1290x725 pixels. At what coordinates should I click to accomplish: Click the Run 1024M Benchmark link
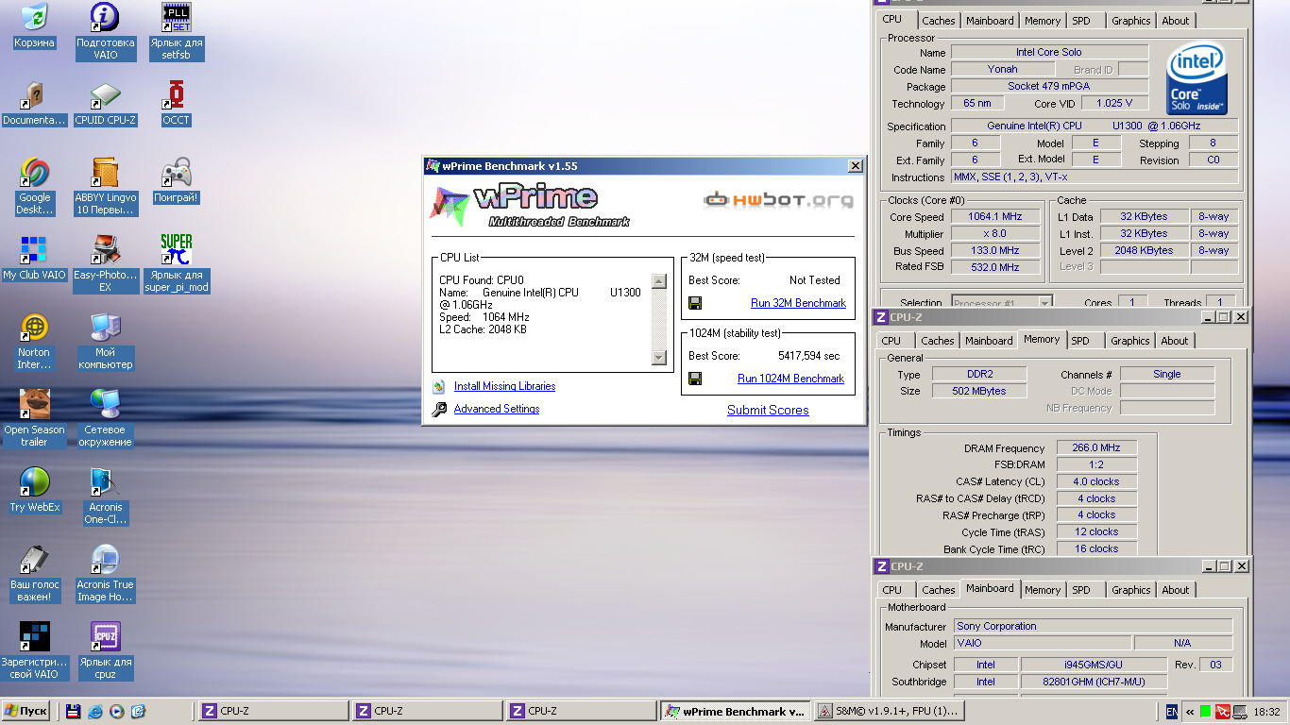pyautogui.click(x=790, y=379)
